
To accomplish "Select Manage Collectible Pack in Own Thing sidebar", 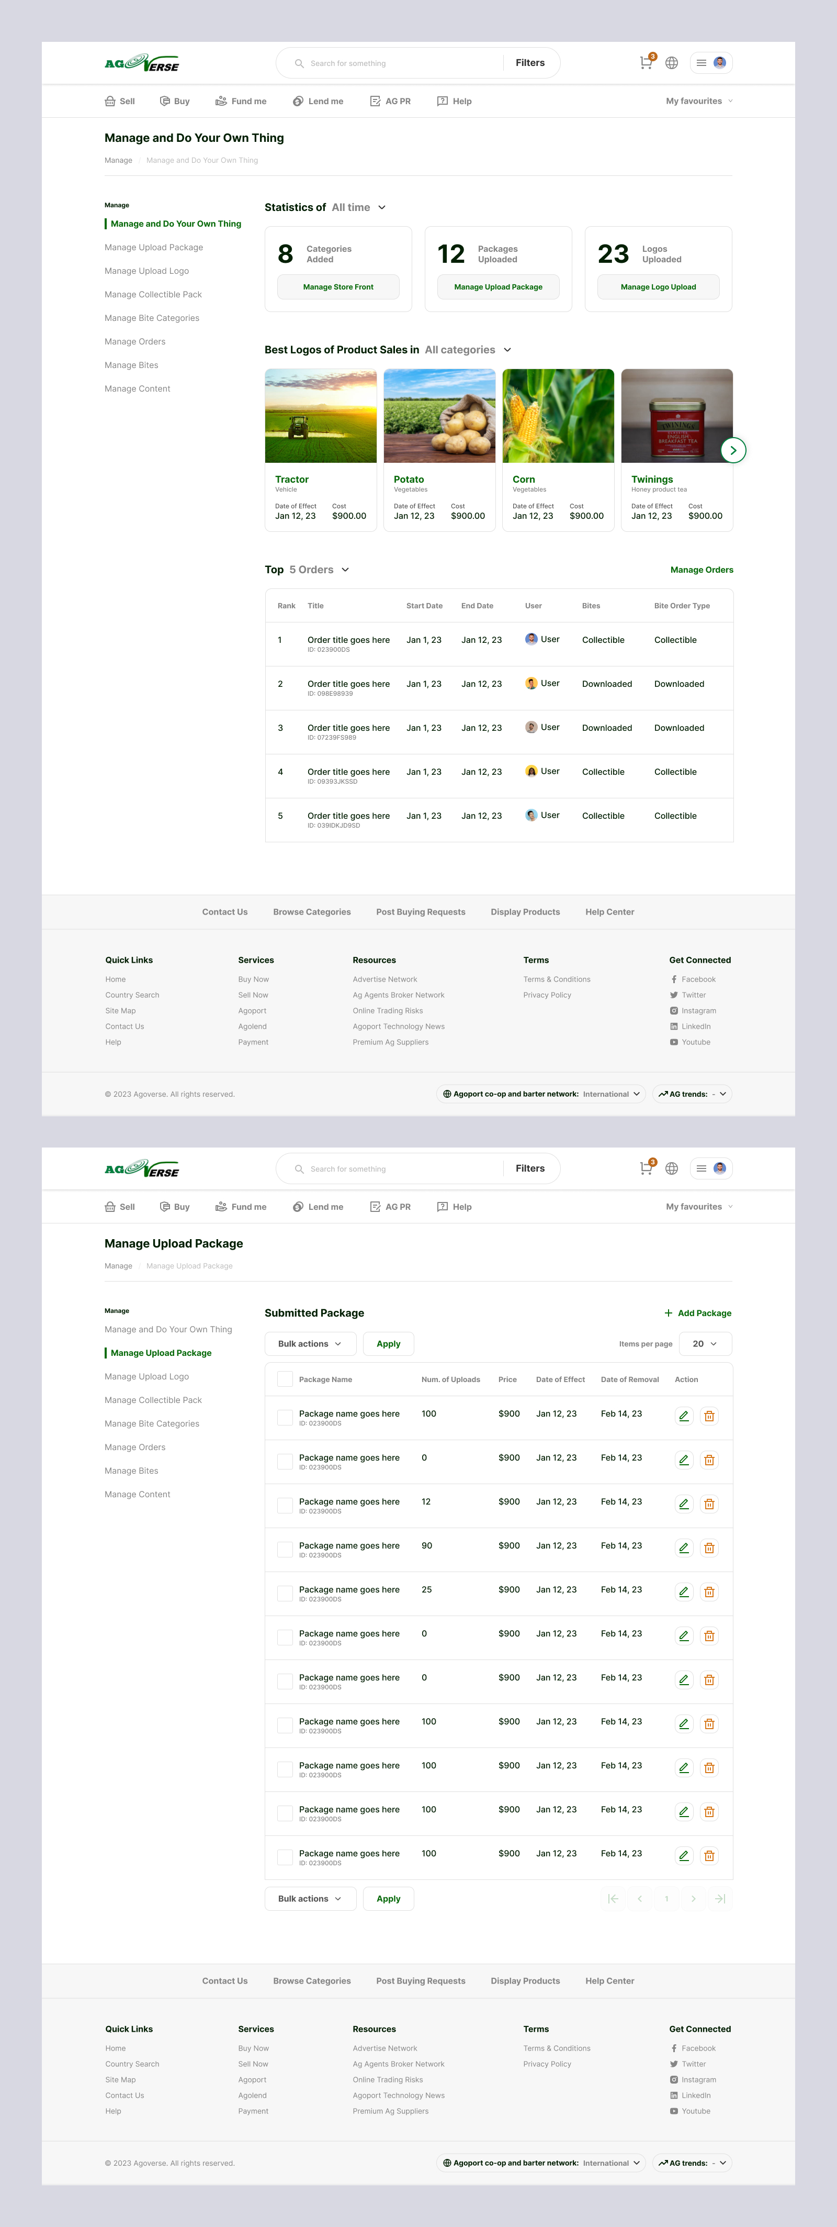I will 153,295.
